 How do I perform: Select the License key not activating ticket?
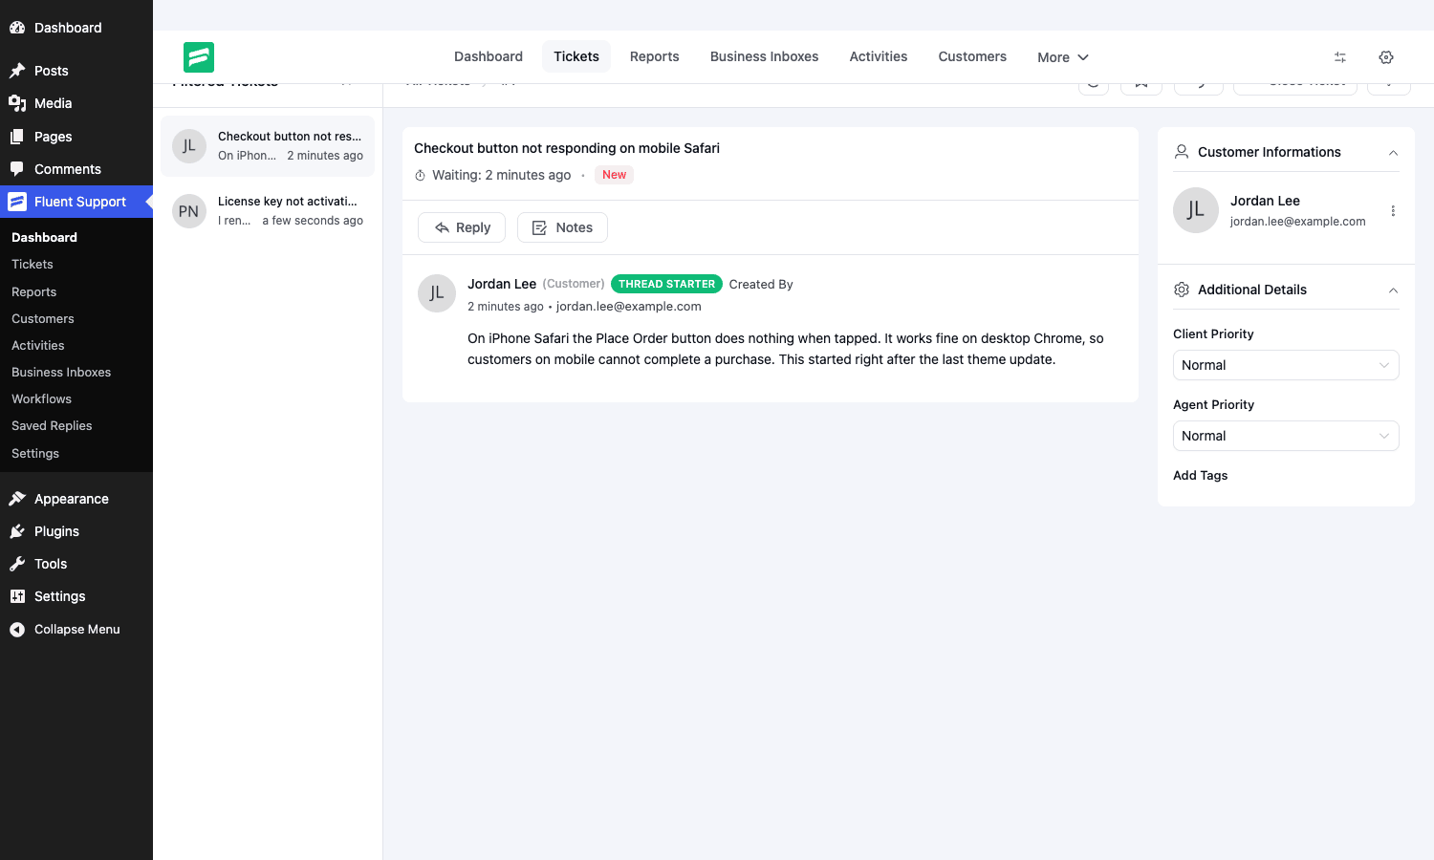(268, 211)
